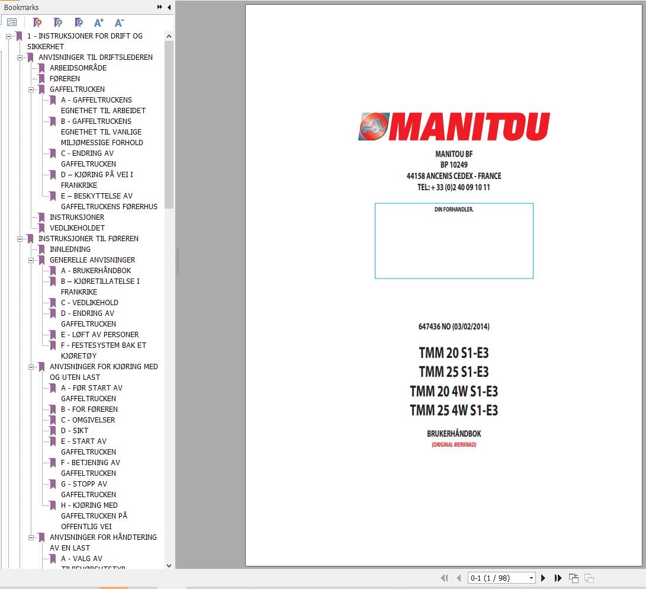
Task: Collapse ANVISNINGER FOR HÅNDTERING AV EN LAST
Action: (x=31, y=537)
